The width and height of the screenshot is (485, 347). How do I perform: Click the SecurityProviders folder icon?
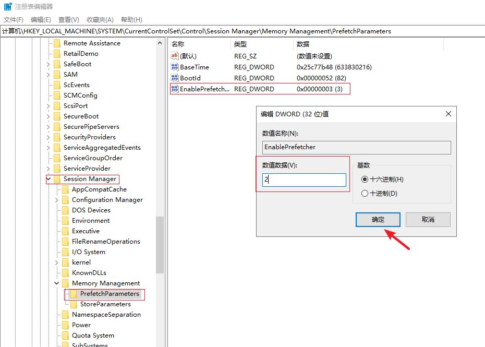57,137
